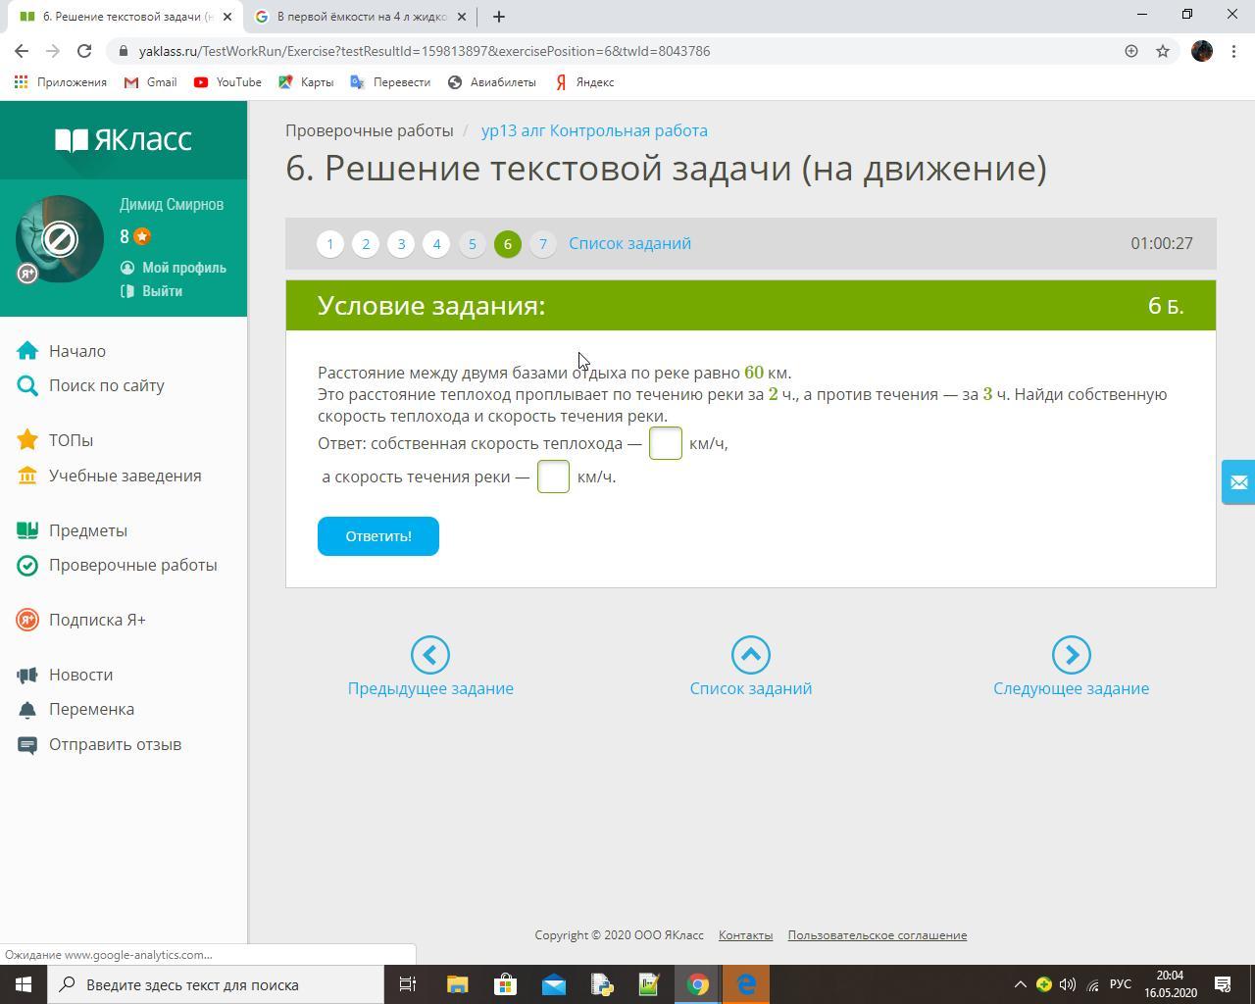
Task: Click the river current speed field
Action: (553, 477)
